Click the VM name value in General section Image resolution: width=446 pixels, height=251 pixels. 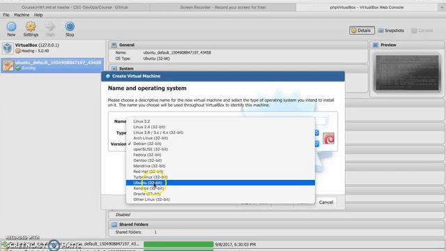click(x=177, y=53)
